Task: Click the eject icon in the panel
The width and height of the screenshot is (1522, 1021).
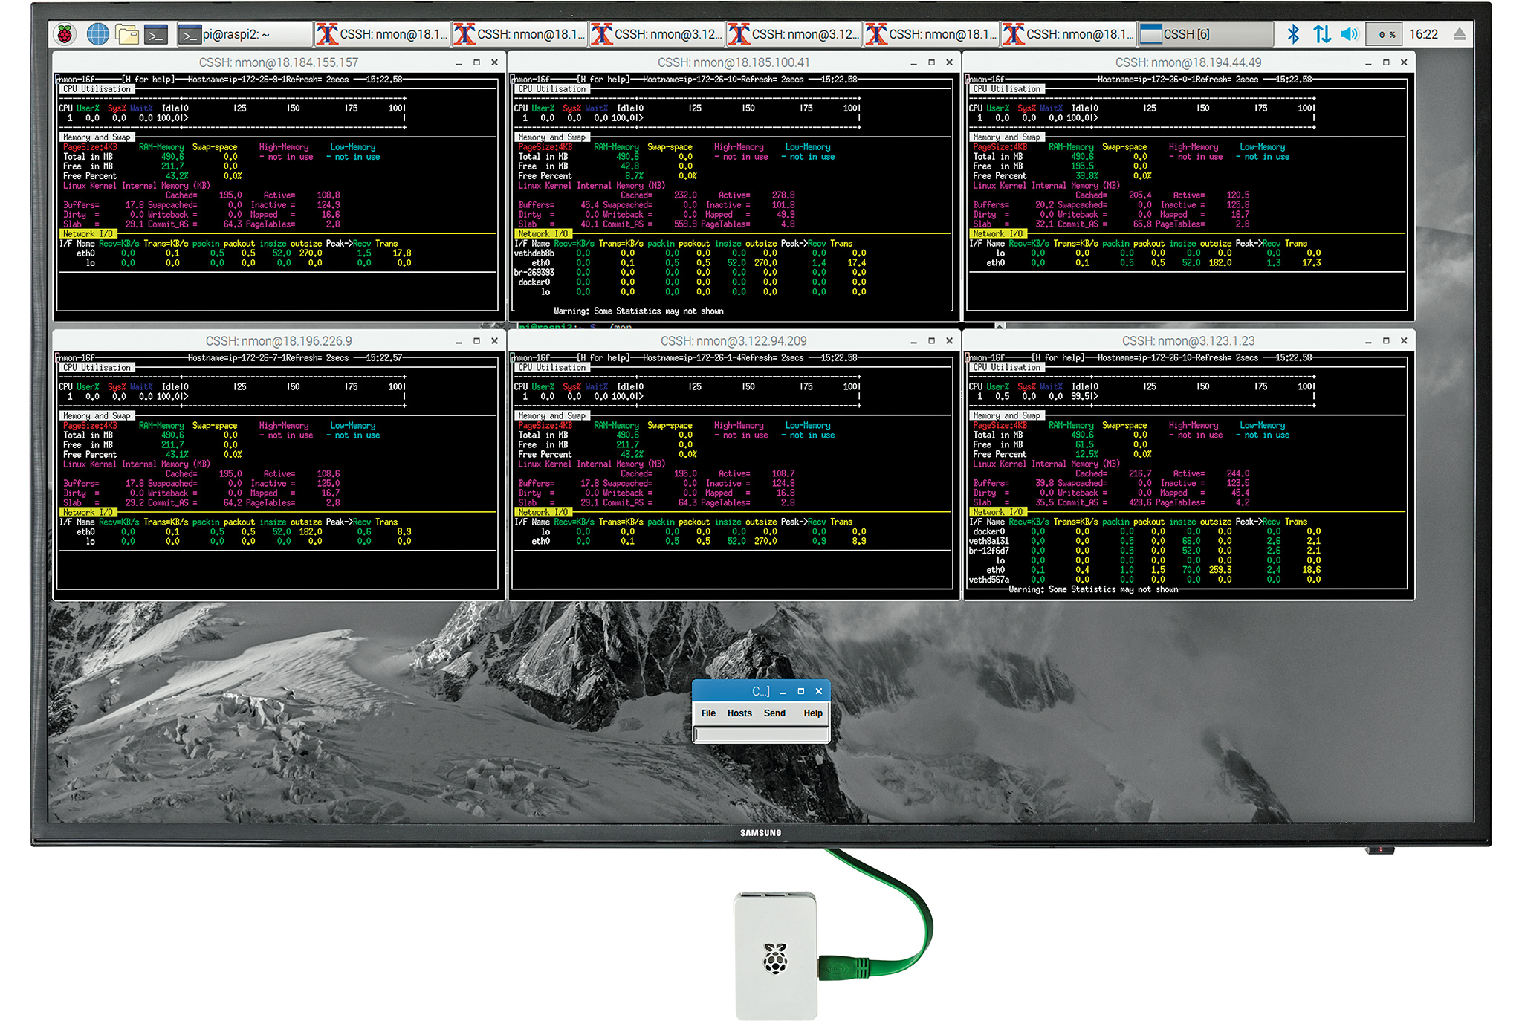Action: [1459, 34]
